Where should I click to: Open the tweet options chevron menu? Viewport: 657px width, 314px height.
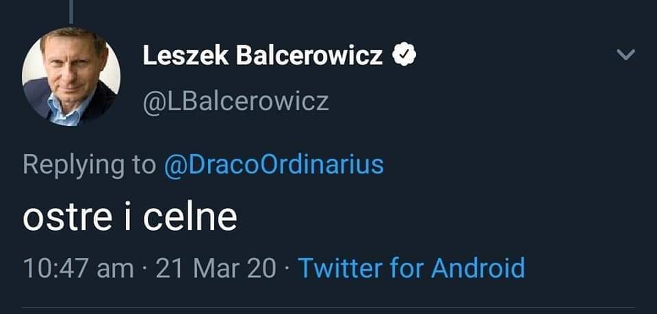626,55
